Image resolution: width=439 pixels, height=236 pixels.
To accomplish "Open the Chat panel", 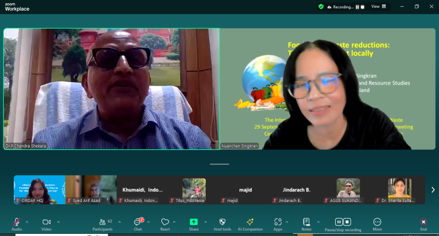I will [x=138, y=222].
